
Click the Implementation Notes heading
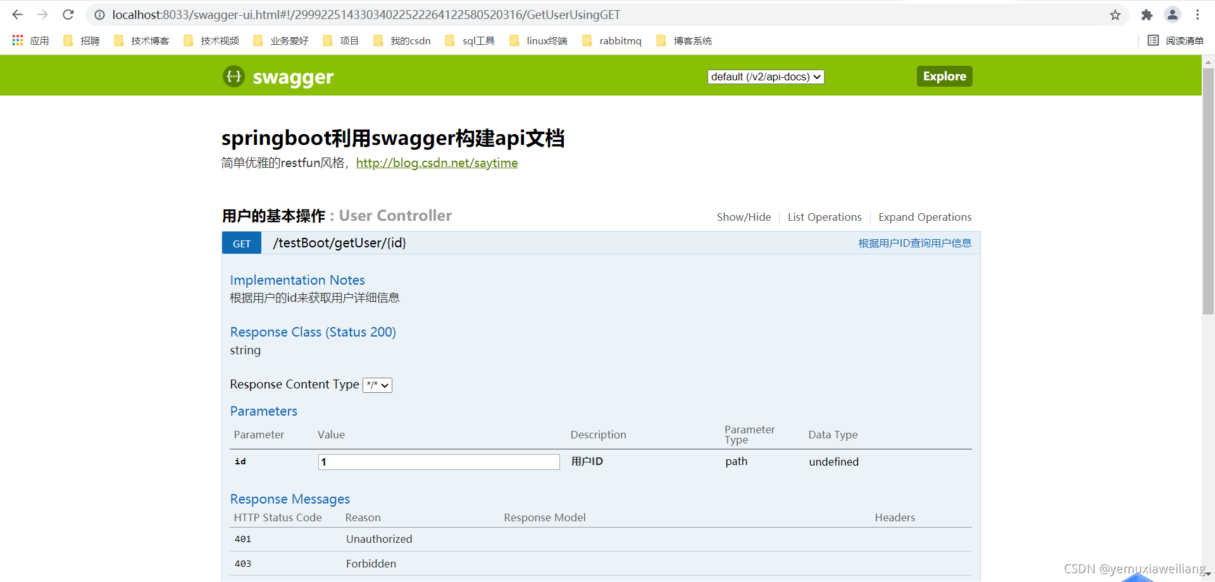pos(297,280)
